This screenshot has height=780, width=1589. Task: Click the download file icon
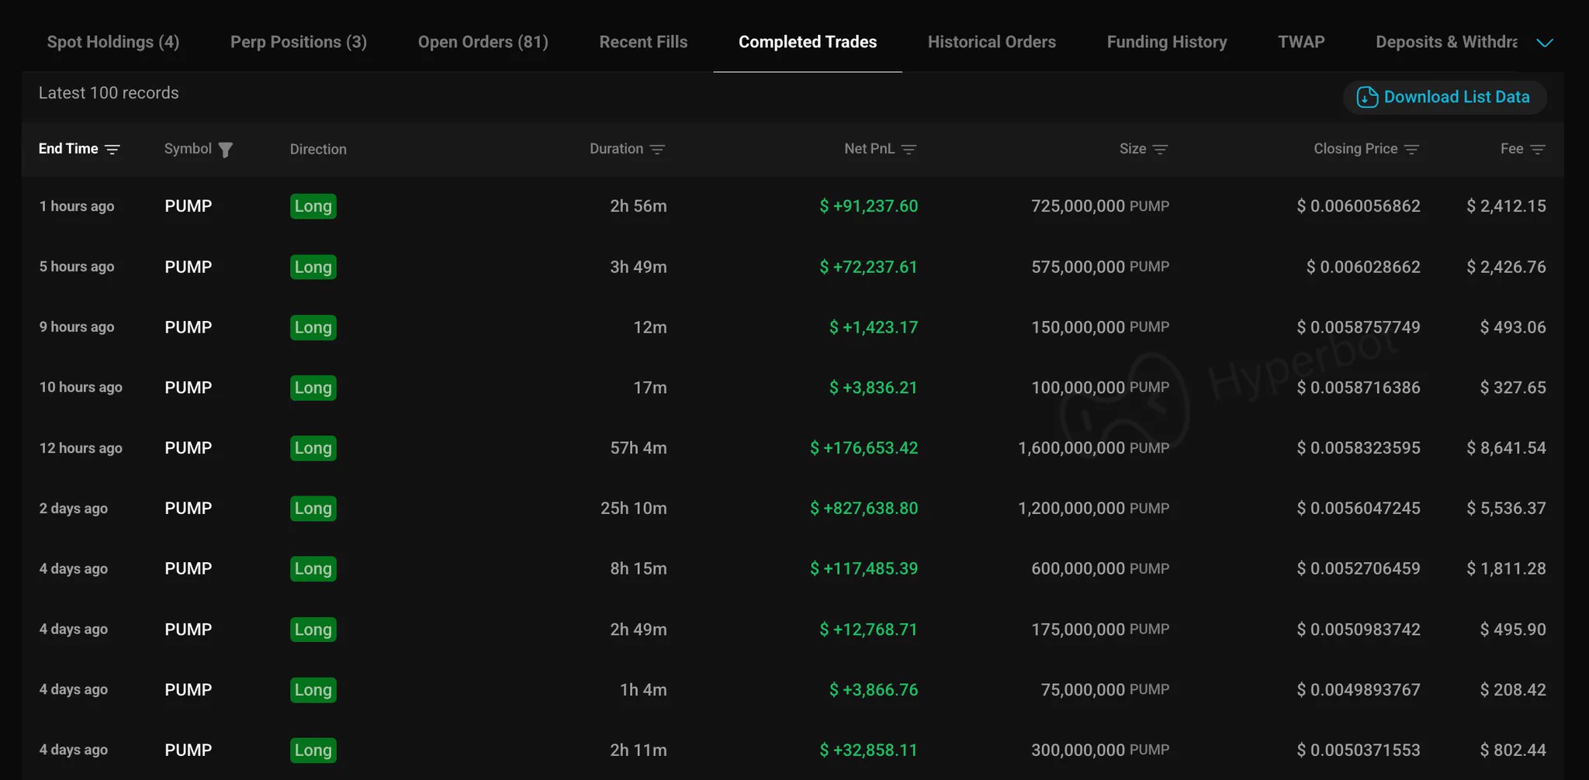click(1367, 97)
